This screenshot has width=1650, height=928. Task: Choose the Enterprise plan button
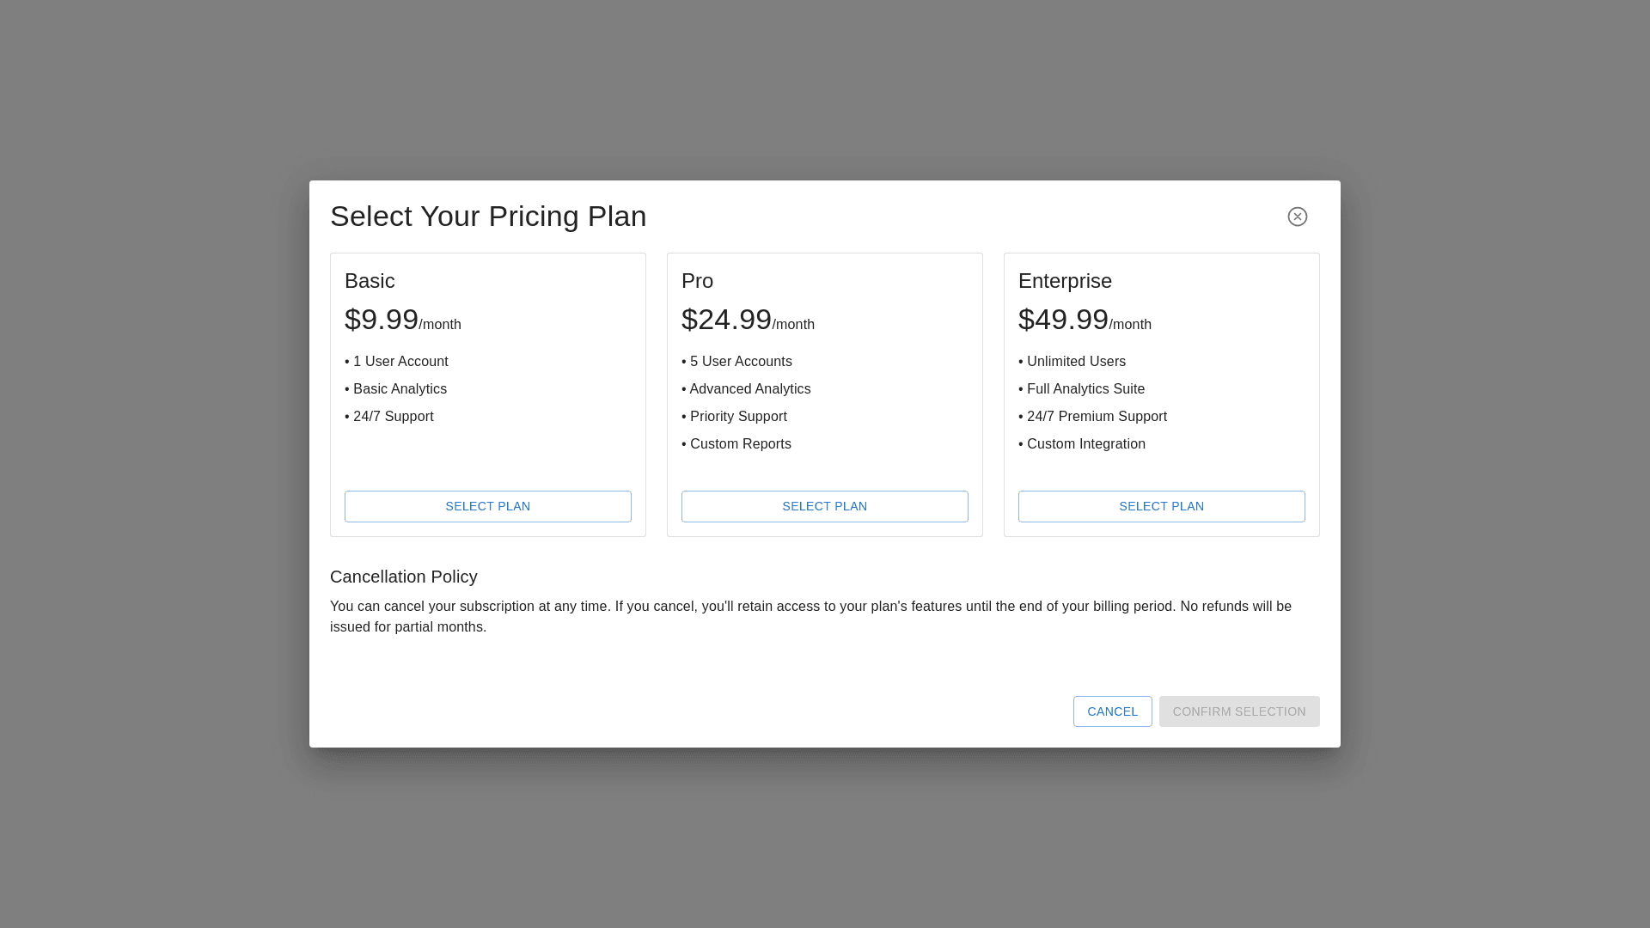point(1161,506)
